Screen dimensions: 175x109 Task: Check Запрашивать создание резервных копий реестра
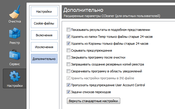tap(68, 64)
